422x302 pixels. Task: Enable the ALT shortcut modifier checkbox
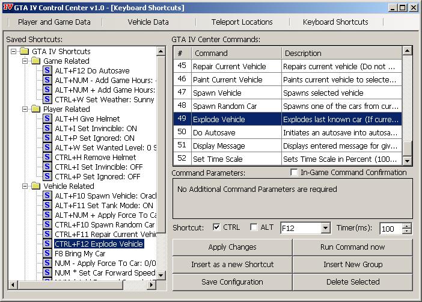253,227
